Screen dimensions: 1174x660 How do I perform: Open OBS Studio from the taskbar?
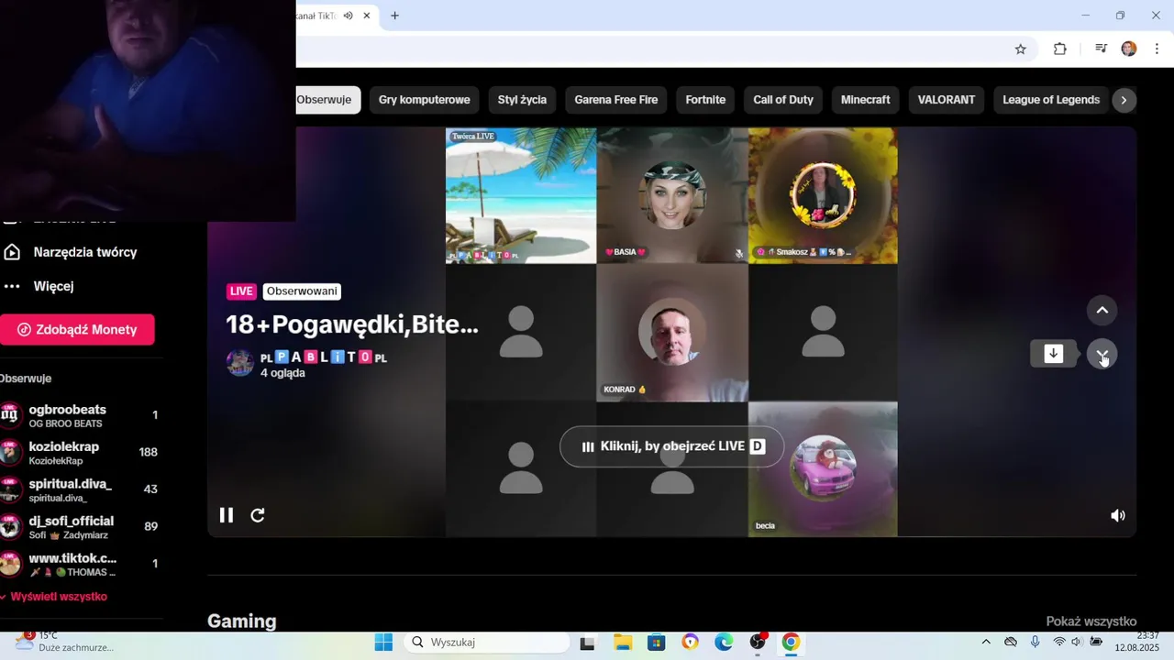coord(758,643)
